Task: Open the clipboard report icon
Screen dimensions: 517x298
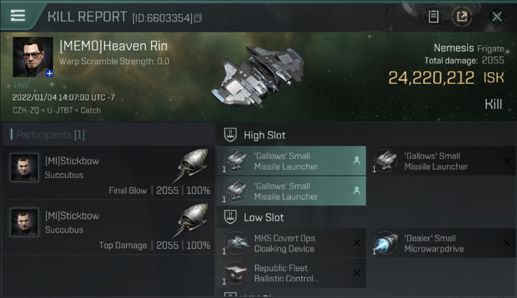Action: [433, 17]
